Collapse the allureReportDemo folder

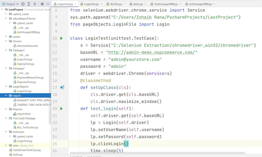point(6,18)
